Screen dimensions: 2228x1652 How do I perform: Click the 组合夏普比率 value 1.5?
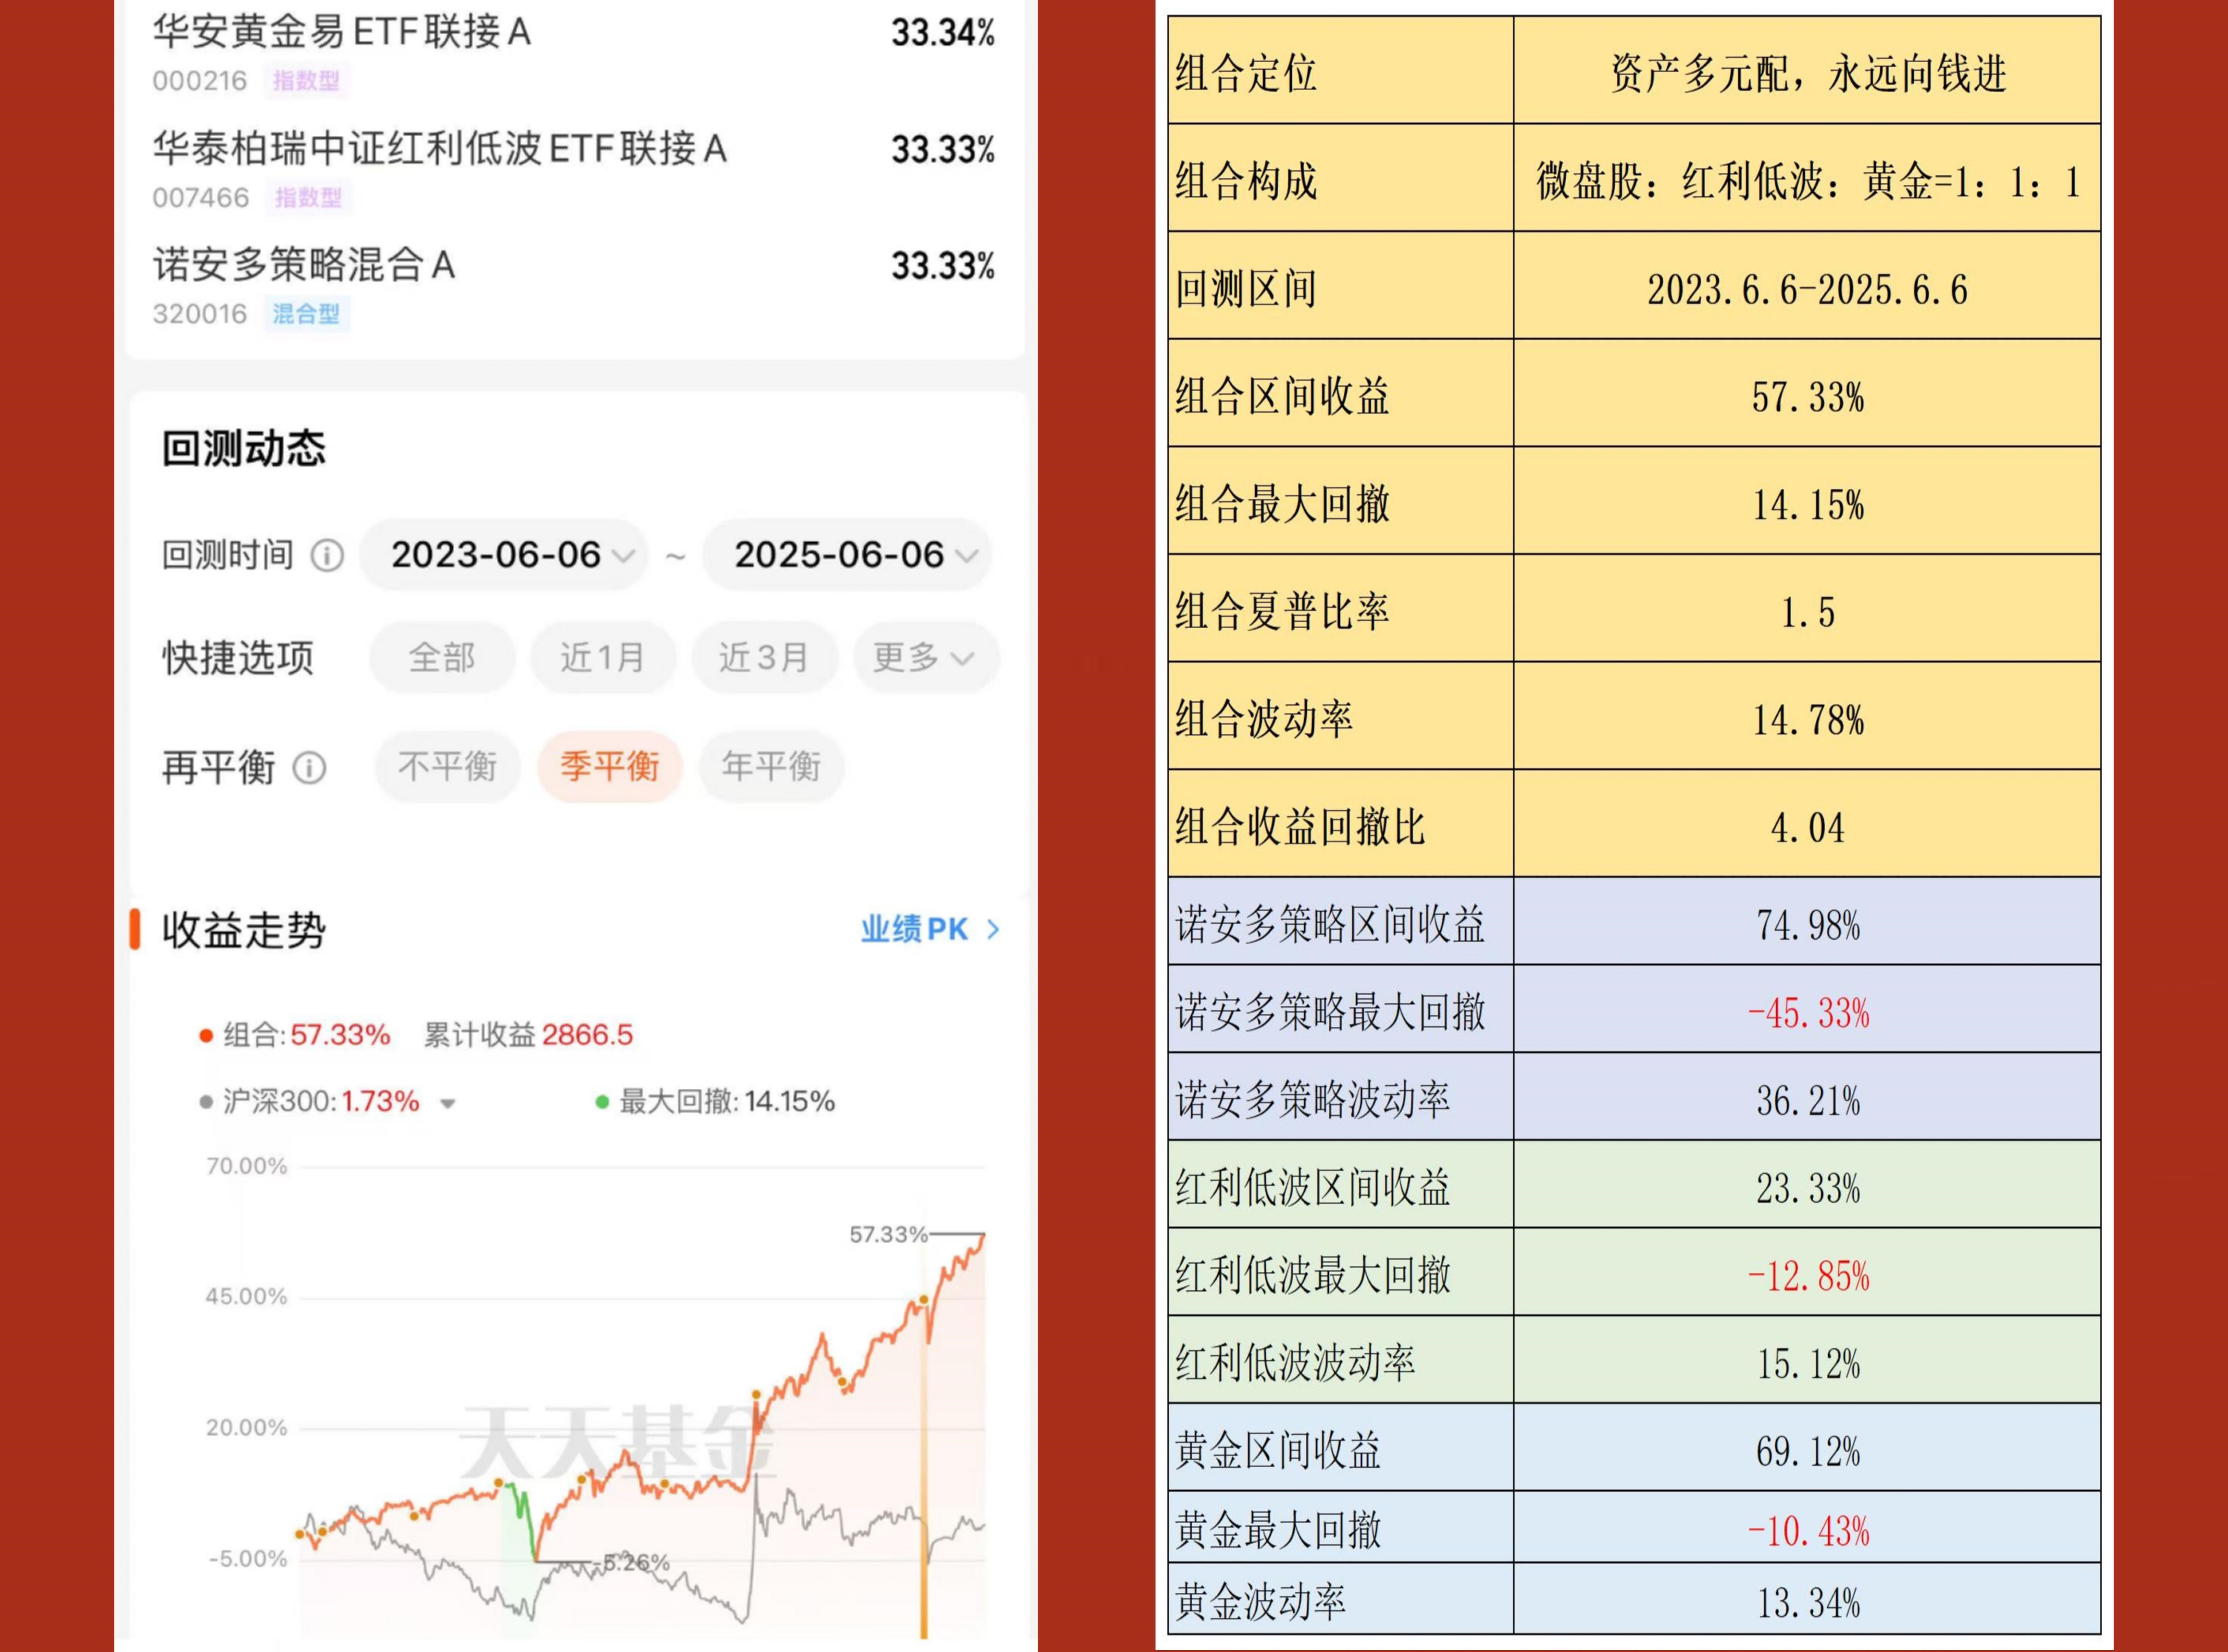tap(1808, 612)
